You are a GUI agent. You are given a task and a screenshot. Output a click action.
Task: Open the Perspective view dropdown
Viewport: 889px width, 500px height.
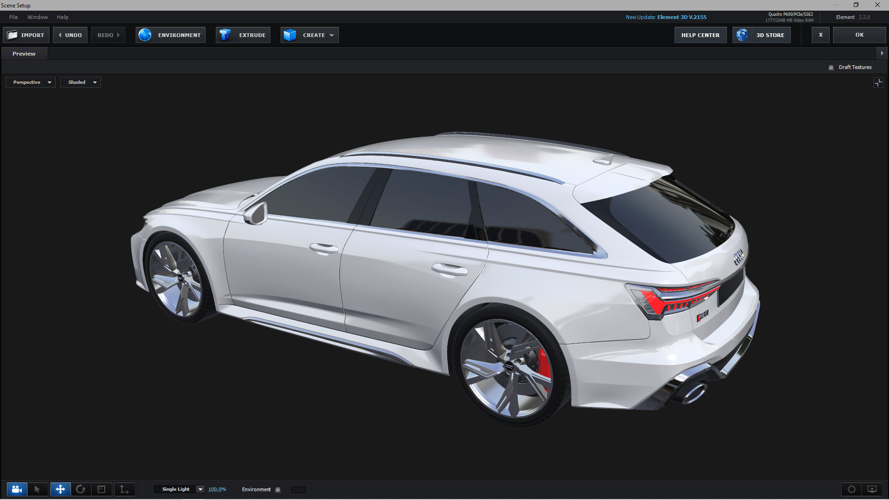point(31,82)
